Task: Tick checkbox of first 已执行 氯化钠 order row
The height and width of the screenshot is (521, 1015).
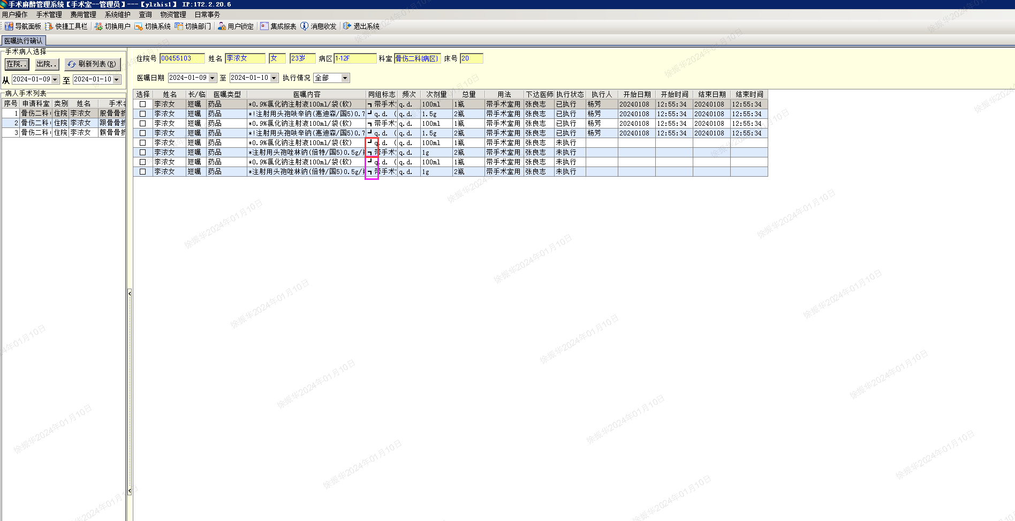Action: pos(143,104)
